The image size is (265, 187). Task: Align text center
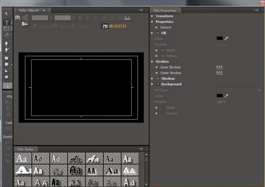pos(112,18)
